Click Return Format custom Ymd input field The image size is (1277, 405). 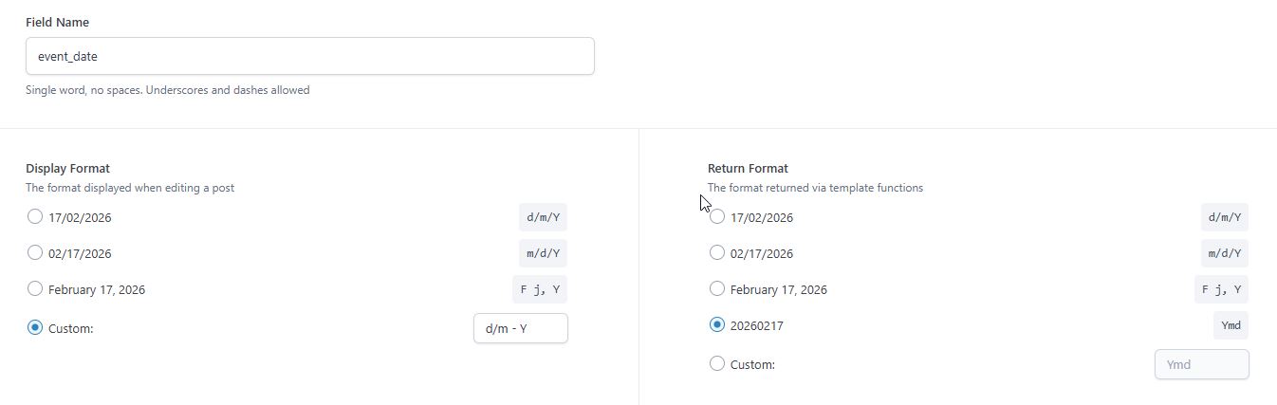click(1201, 364)
